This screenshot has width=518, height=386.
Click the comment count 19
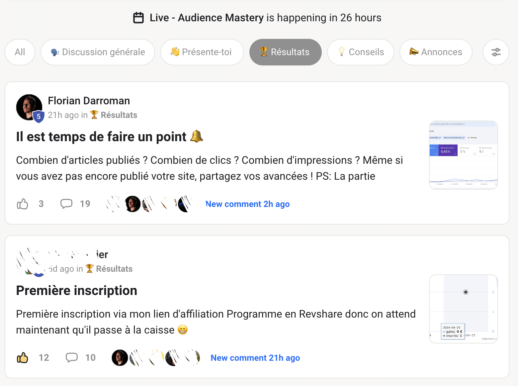[x=85, y=204]
